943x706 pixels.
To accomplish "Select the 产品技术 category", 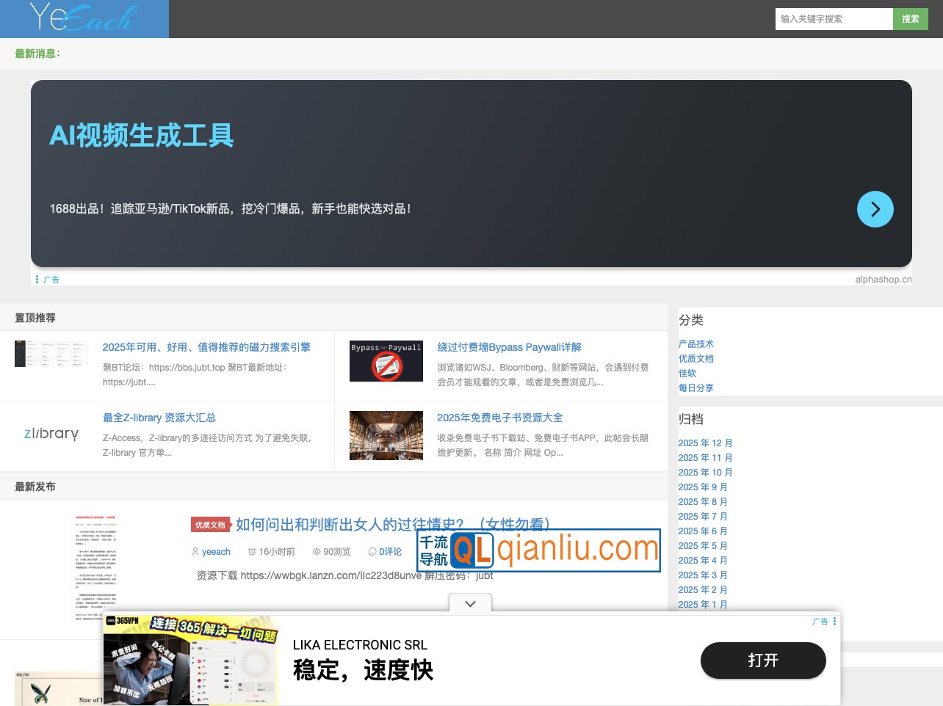I will (695, 343).
